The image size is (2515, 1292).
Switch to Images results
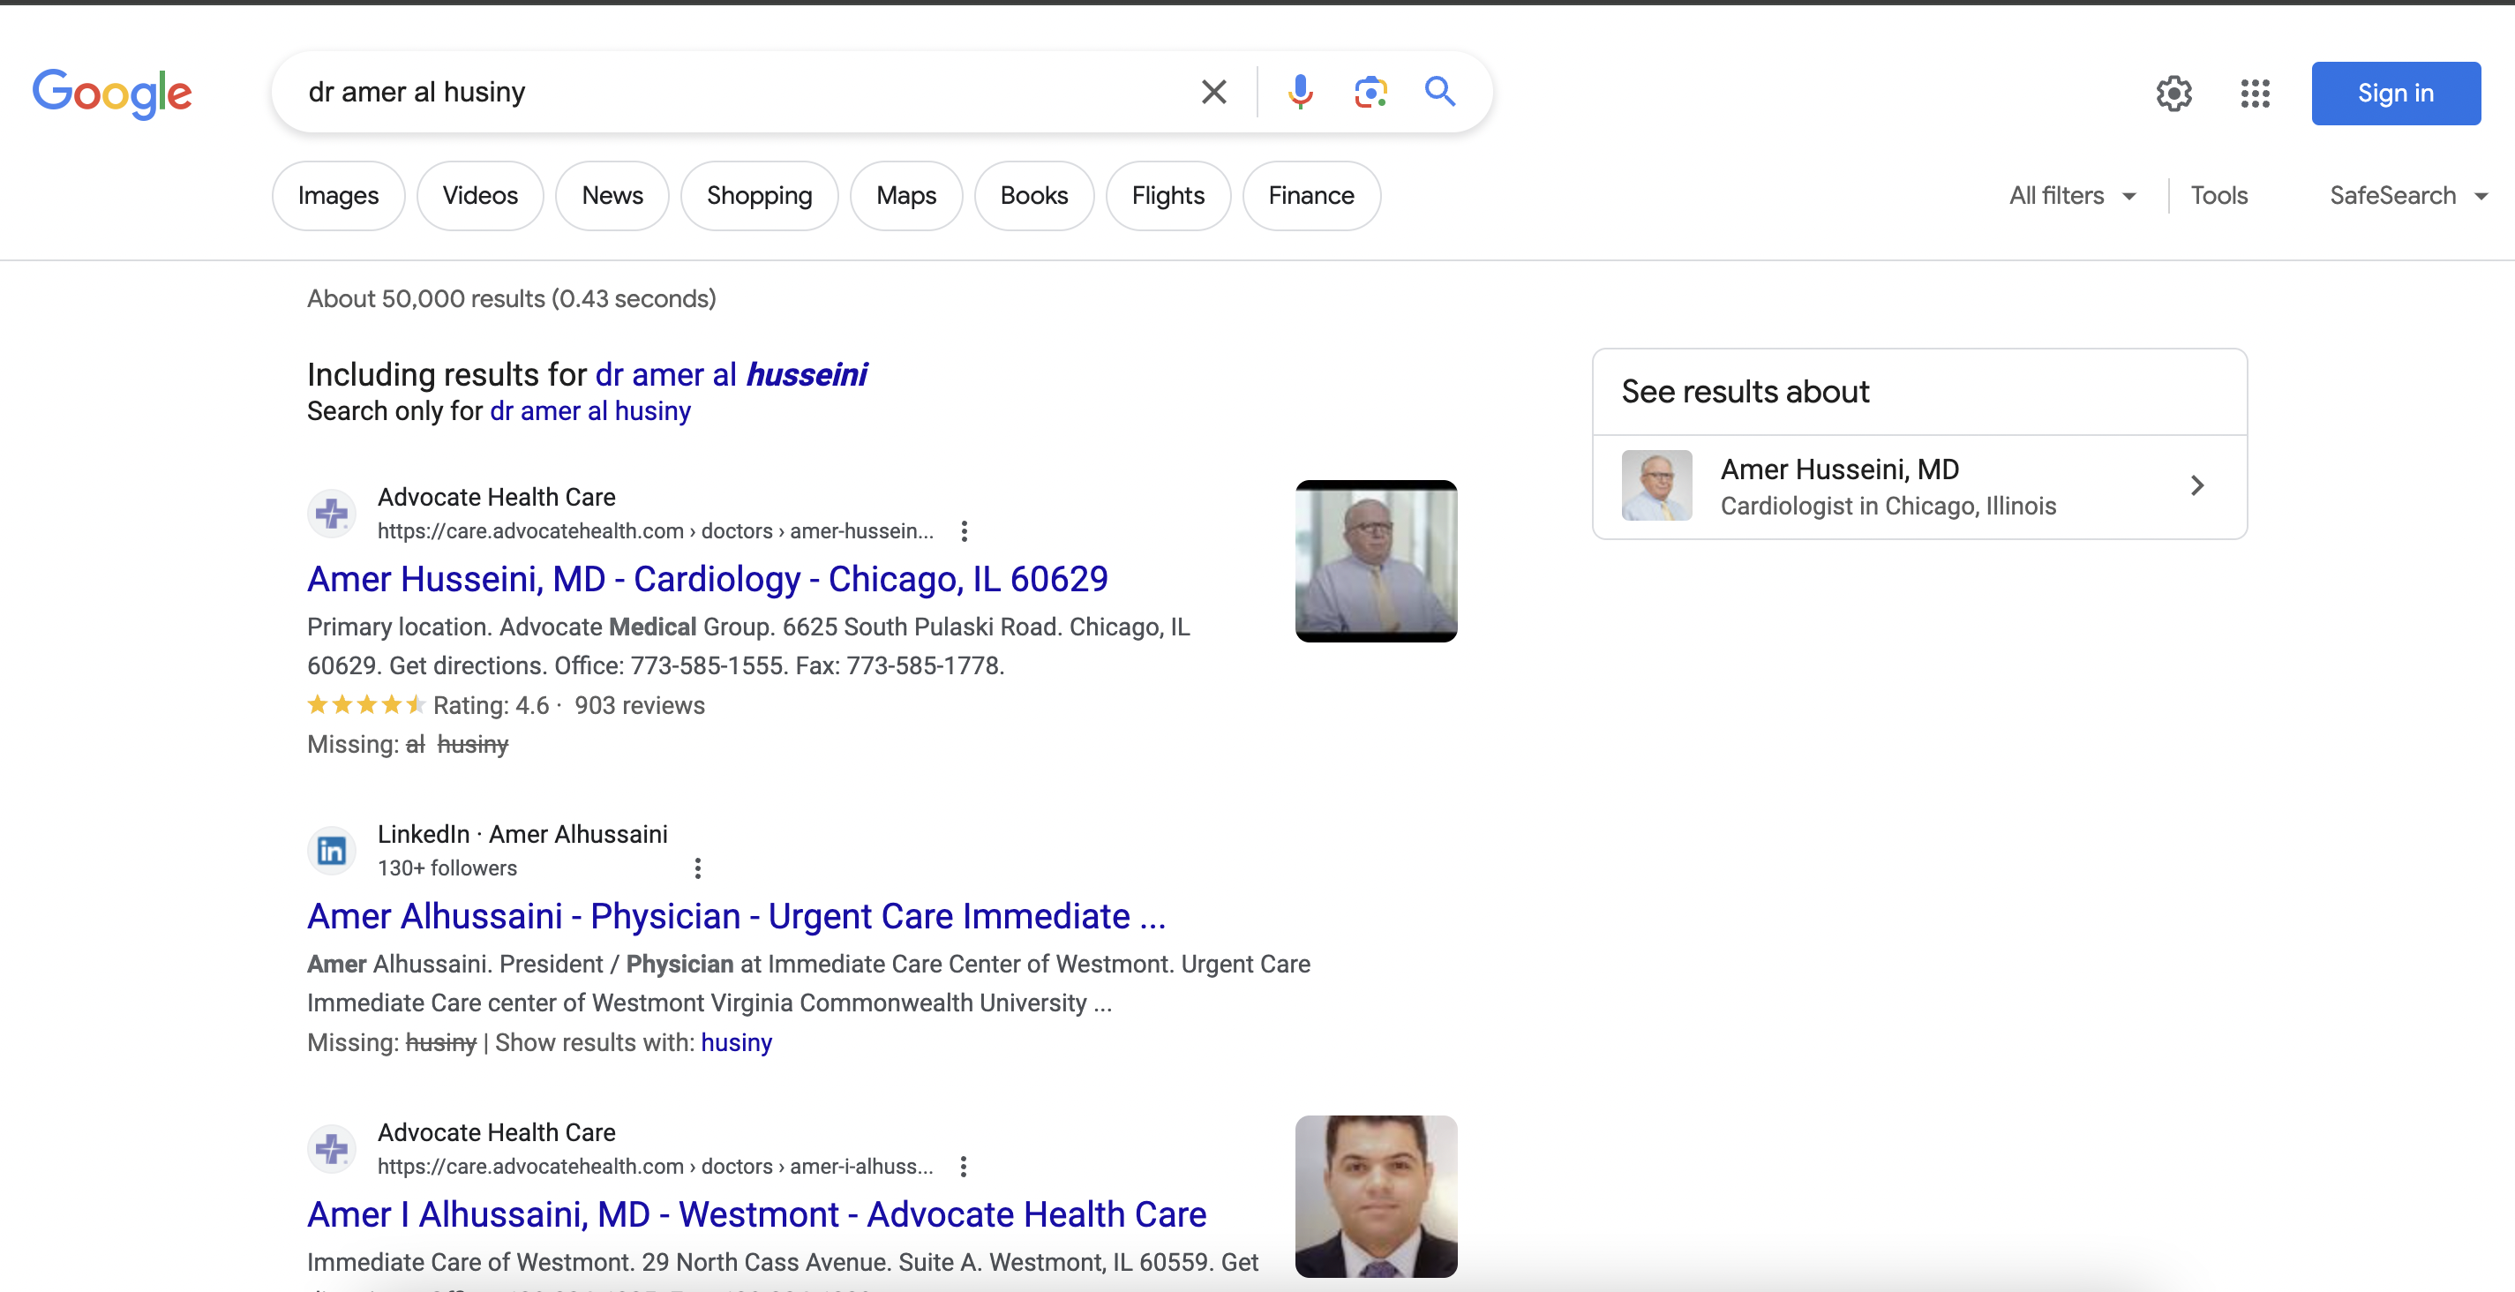click(338, 195)
